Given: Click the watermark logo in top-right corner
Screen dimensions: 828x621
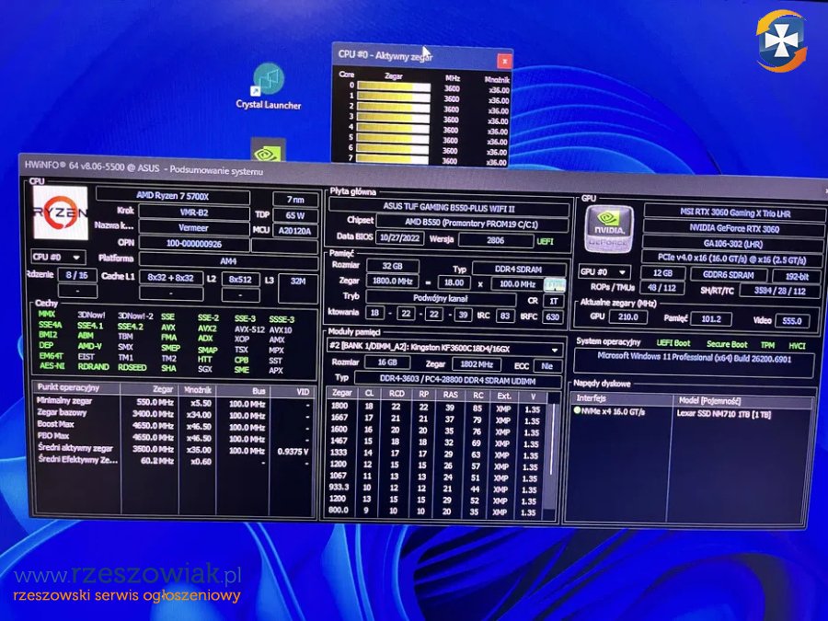Looking at the screenshot, I should [x=780, y=40].
